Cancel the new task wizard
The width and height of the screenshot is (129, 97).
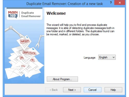pos(92,90)
